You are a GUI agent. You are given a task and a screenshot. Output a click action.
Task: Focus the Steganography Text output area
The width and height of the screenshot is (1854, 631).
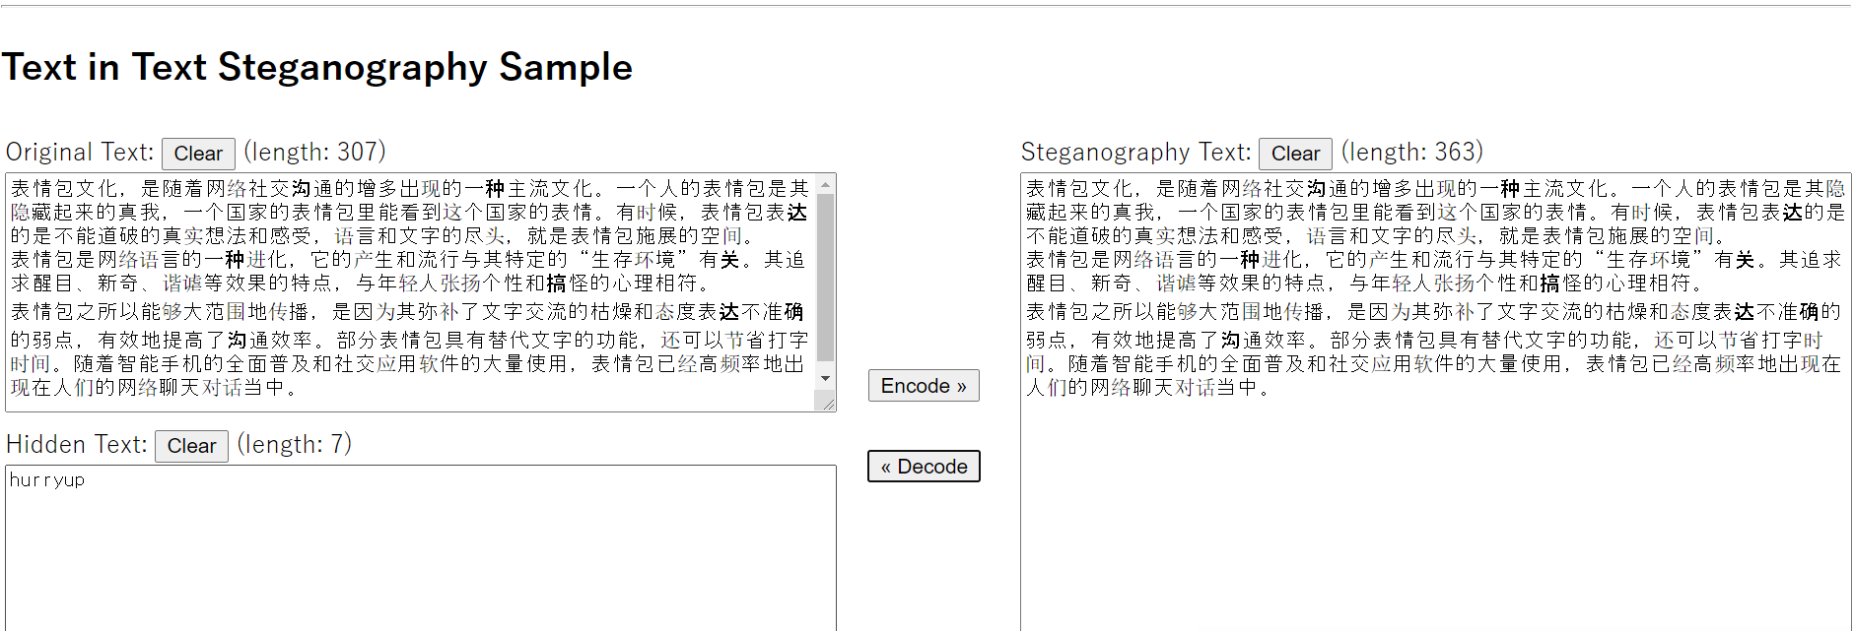tap(1434, 492)
